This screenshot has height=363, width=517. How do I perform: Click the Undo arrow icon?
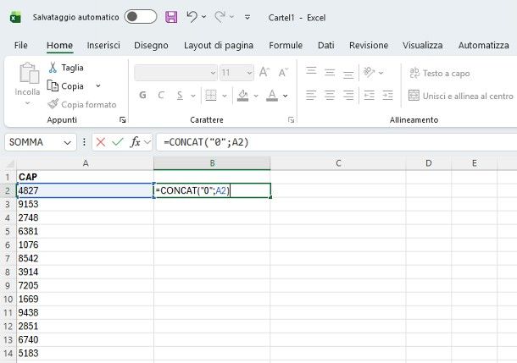pyautogui.click(x=192, y=16)
